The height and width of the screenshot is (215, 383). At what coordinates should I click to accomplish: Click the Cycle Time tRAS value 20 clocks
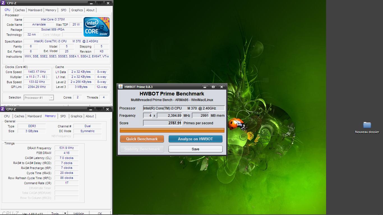67,173
